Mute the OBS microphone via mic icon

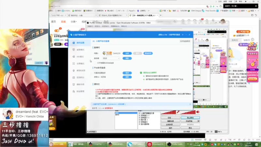[x=178, y=112]
